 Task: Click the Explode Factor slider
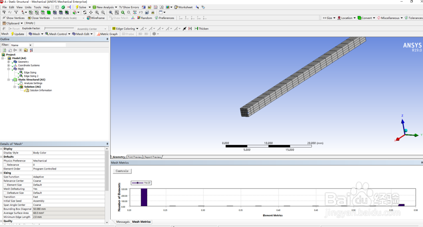coord(59,28)
